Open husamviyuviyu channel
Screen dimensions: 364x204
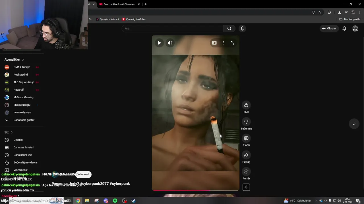point(22,112)
